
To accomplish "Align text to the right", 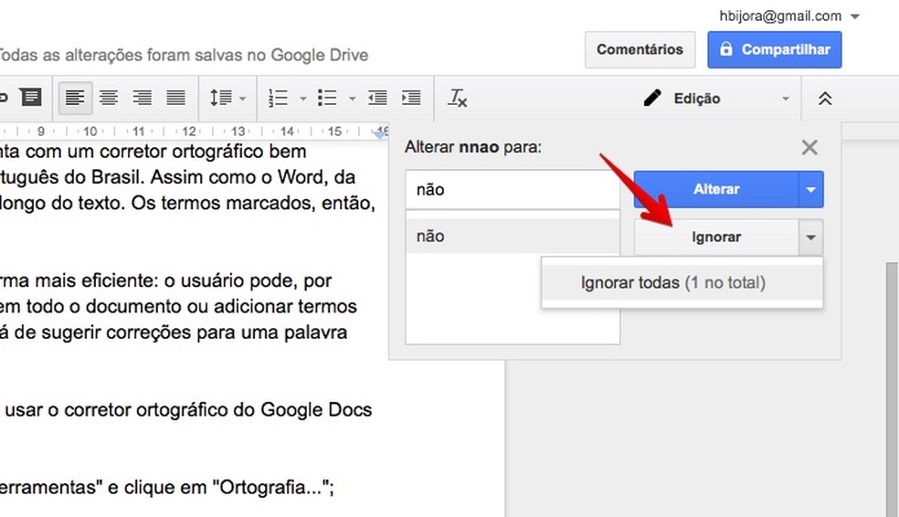I will [142, 98].
